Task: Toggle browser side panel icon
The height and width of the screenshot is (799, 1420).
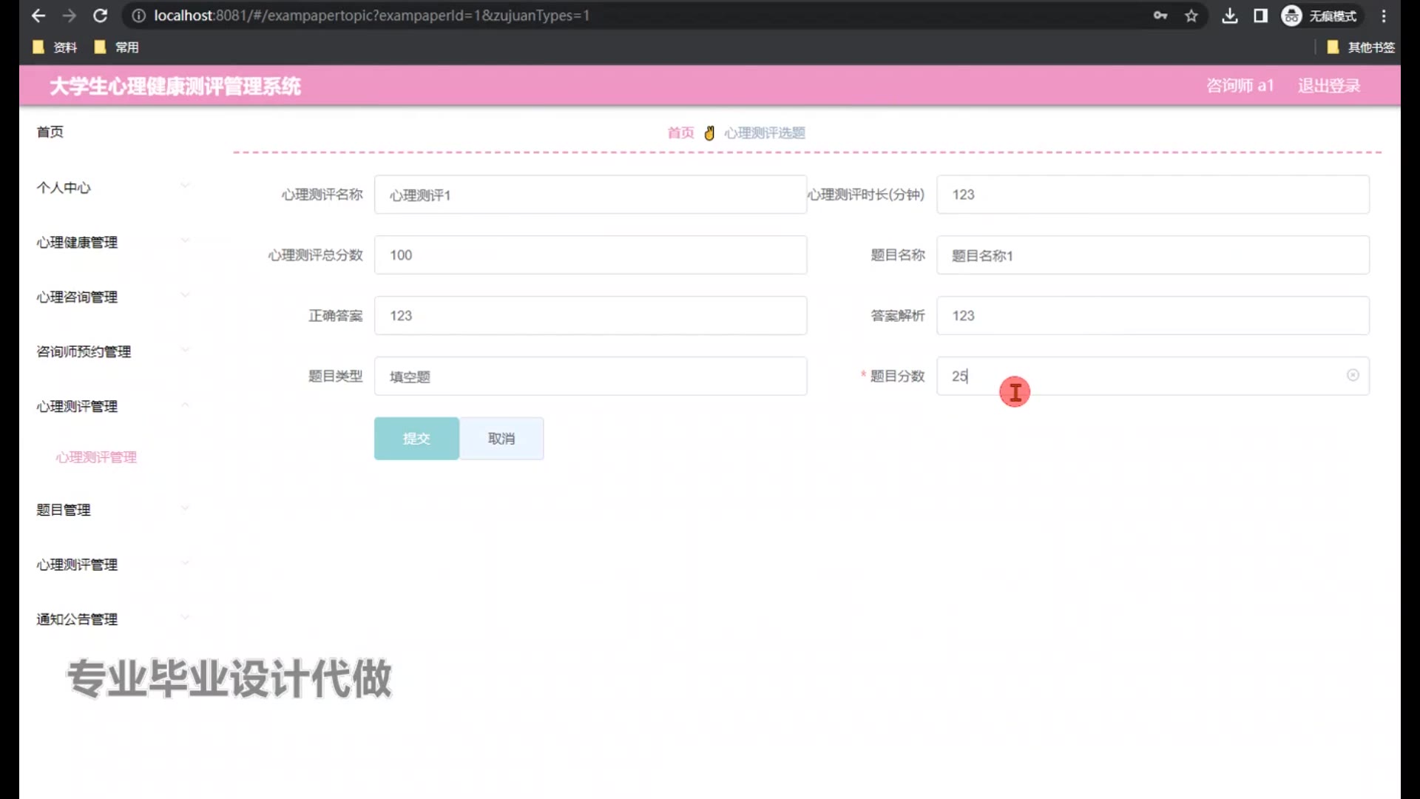Action: pyautogui.click(x=1260, y=16)
